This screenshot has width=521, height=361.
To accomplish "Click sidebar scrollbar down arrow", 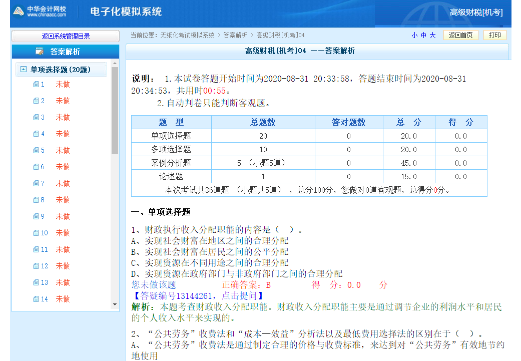I will pyautogui.click(x=115, y=304).
